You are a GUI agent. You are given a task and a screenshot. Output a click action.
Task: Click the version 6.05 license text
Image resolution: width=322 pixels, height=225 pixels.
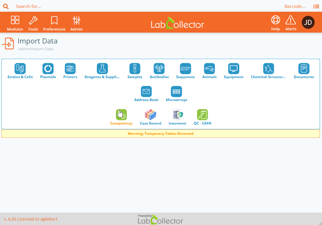point(31,219)
